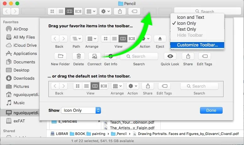Image resolution: width=244 pixels, height=145 pixels.
Task: Select the Connect server icon
Action: pyautogui.click(x=94, y=56)
